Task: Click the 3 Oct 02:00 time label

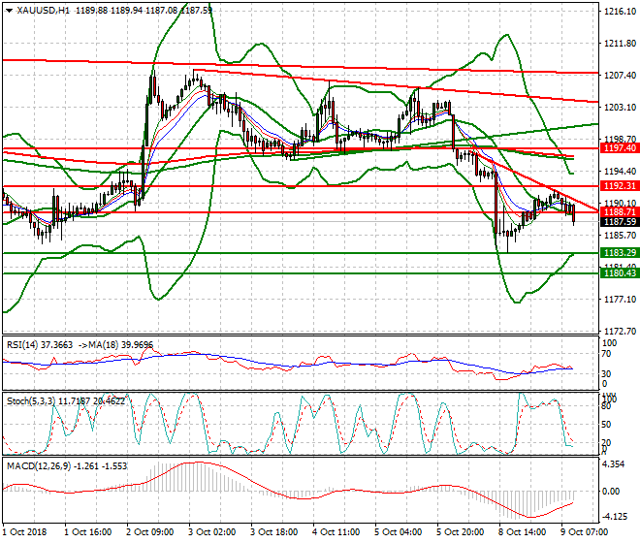Action: 209,532
